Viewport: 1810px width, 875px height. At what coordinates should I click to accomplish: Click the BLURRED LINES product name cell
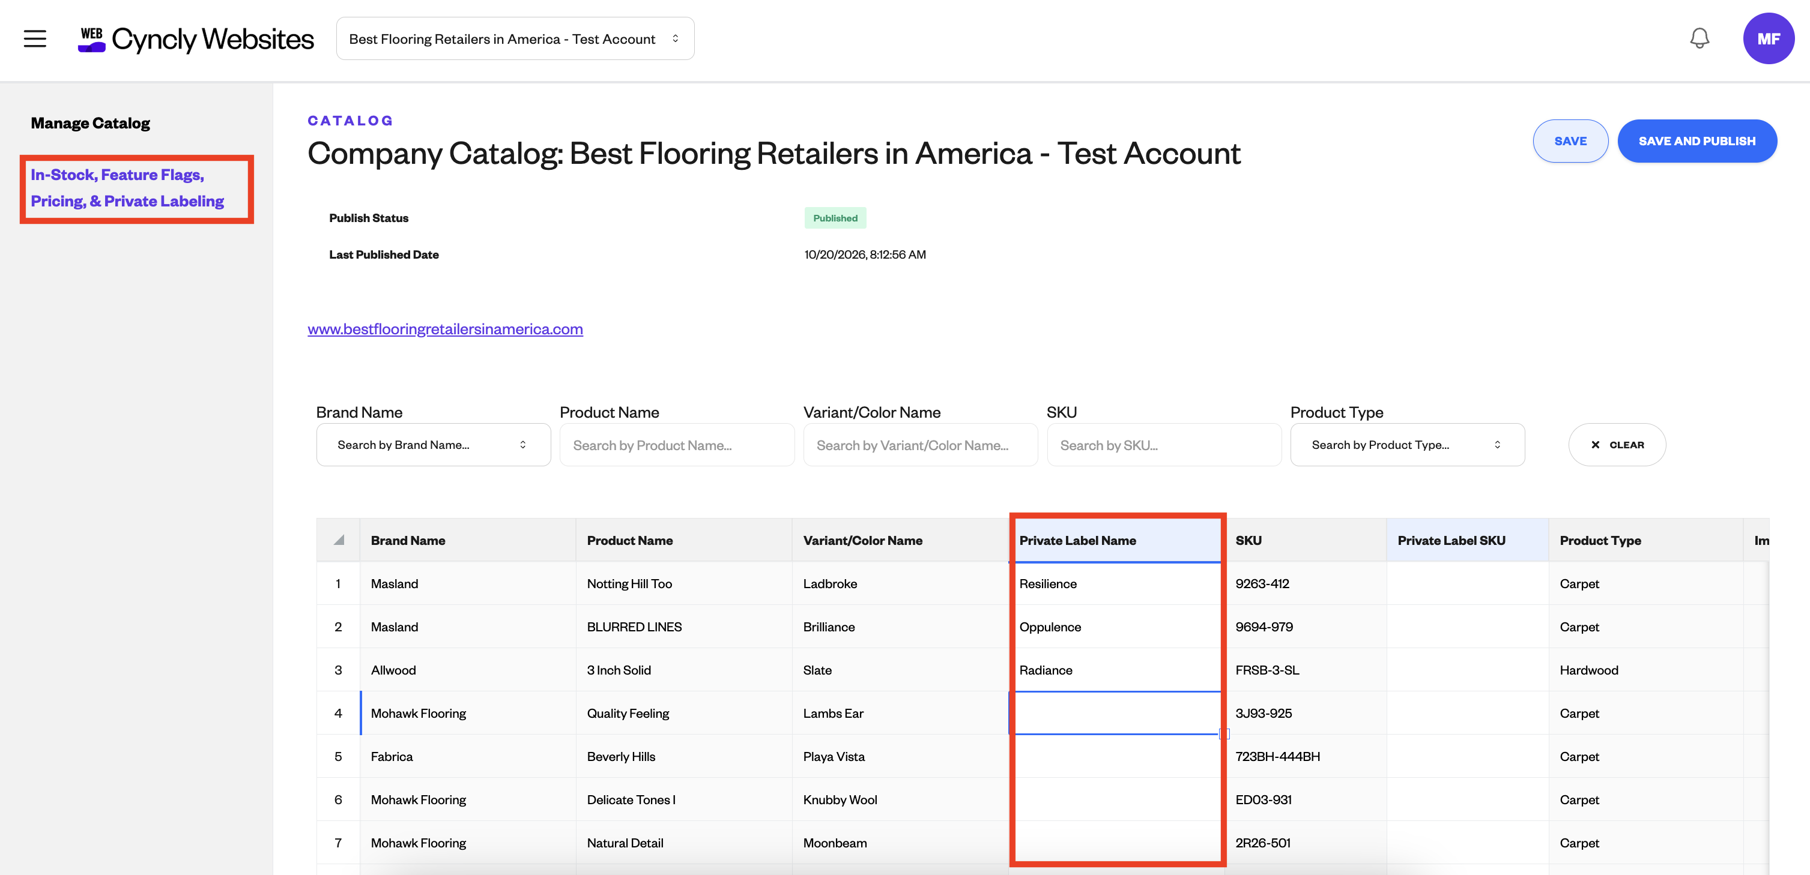[x=683, y=627]
